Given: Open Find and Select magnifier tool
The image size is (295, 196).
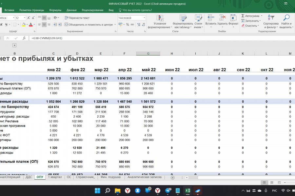Looking at the screenshot, I should [286, 18].
